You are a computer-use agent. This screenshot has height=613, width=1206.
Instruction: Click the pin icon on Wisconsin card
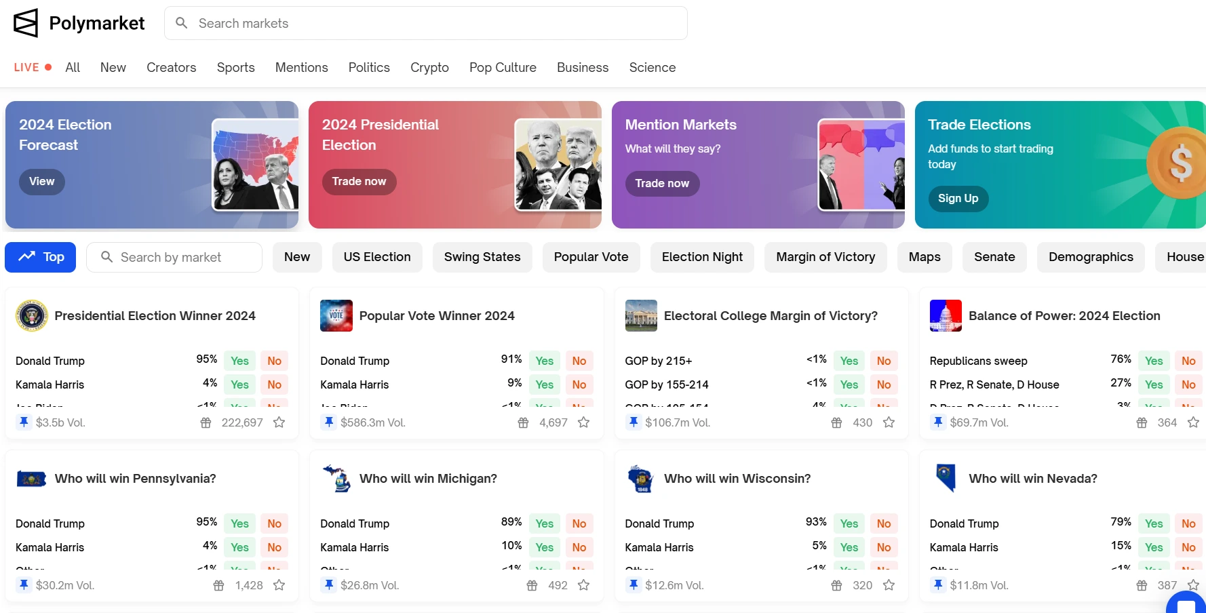[633, 585]
